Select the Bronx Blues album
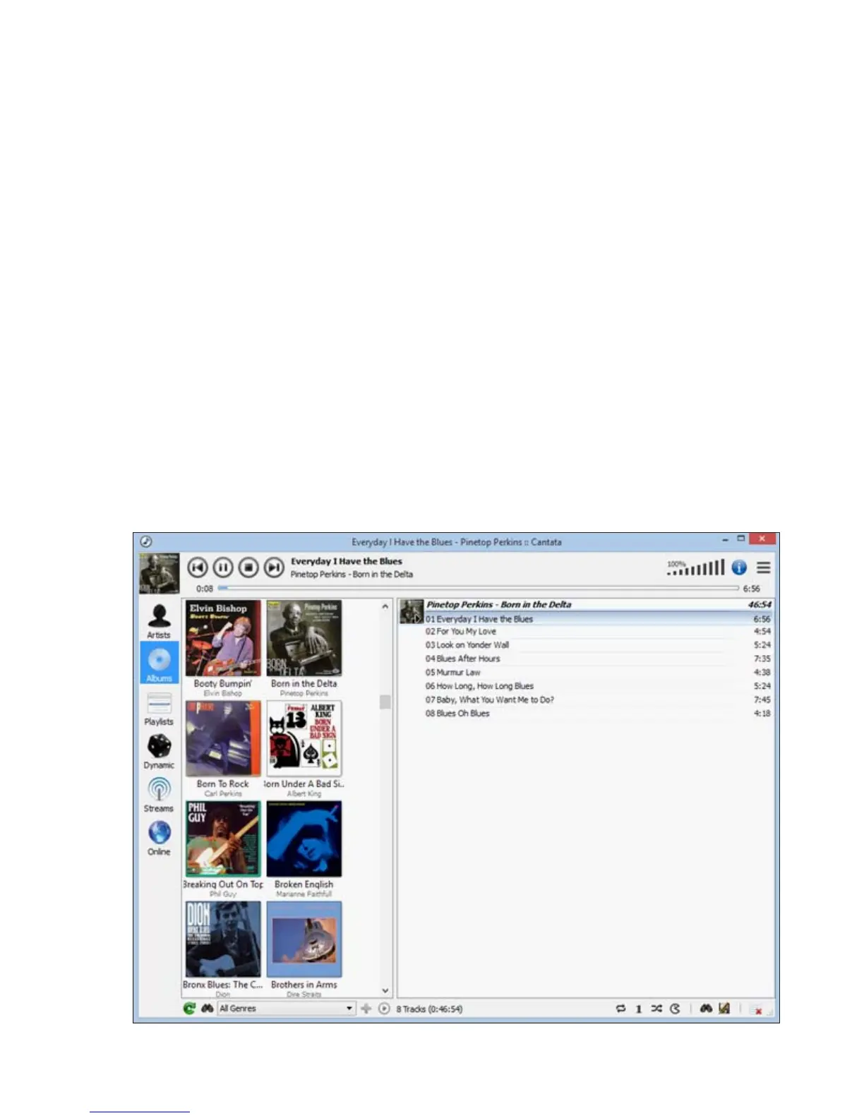 pyautogui.click(x=223, y=949)
